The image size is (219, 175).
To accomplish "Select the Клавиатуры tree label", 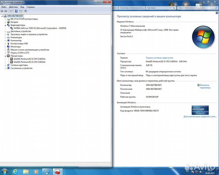I will click(16, 37).
